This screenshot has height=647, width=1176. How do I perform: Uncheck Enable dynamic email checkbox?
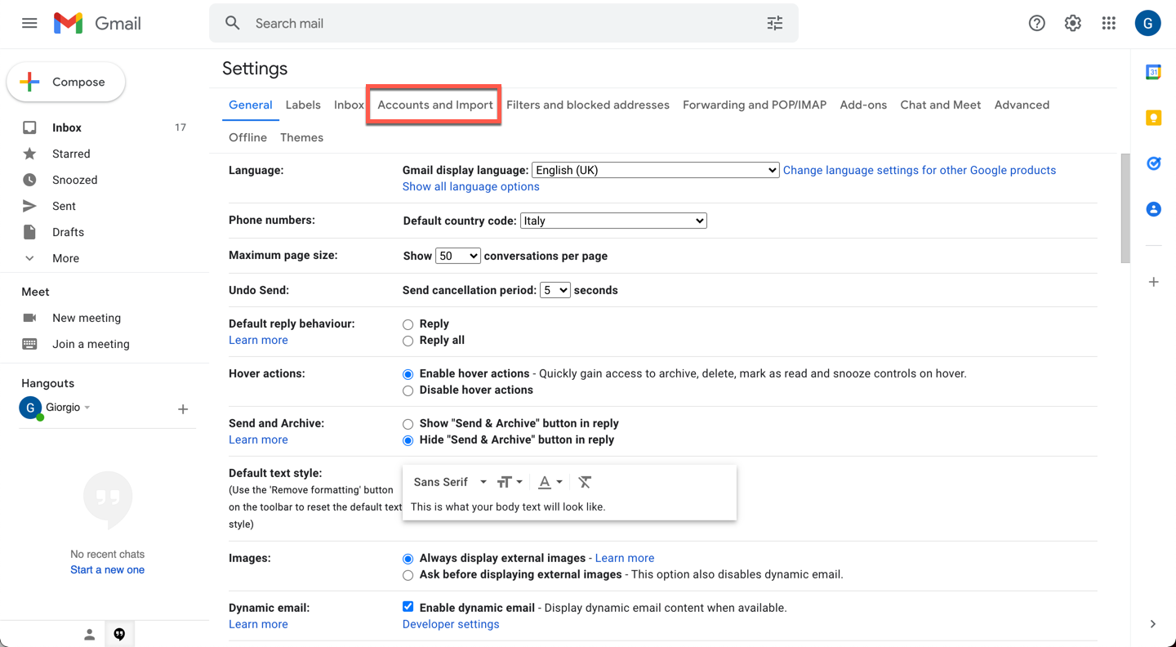[408, 607]
